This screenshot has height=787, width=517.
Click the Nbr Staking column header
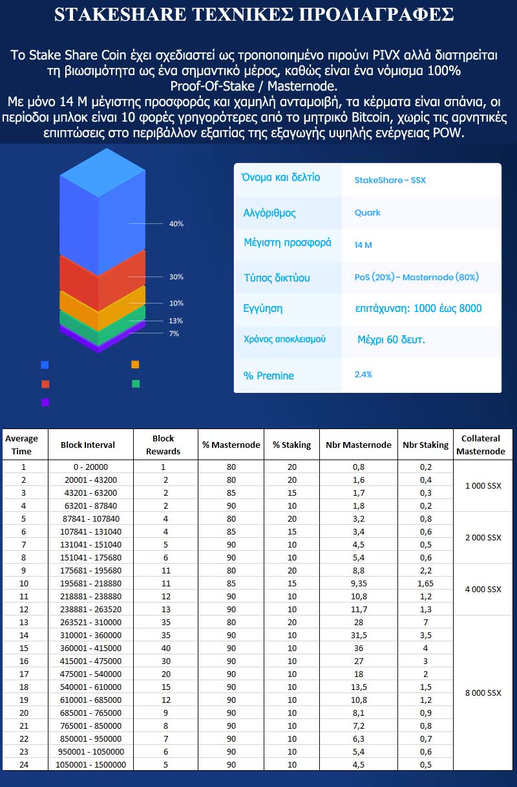click(425, 445)
